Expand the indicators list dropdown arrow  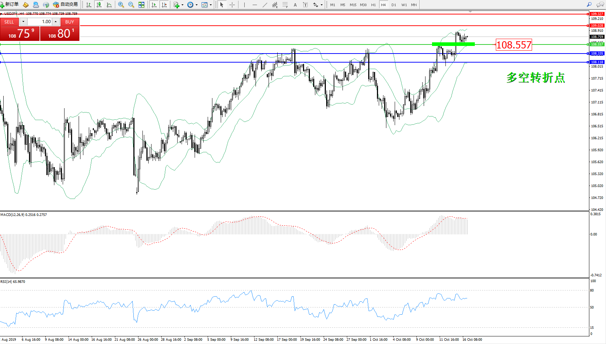click(x=182, y=5)
